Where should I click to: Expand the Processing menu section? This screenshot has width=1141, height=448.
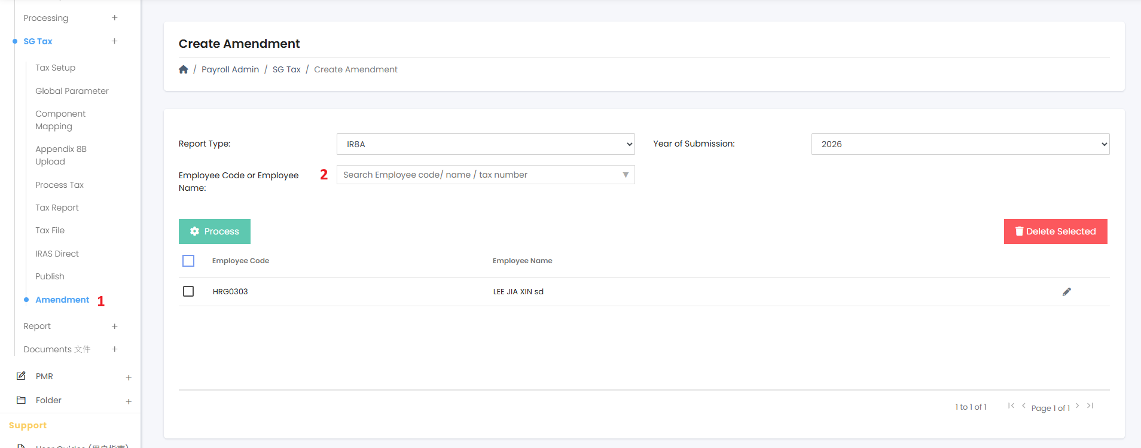(114, 18)
